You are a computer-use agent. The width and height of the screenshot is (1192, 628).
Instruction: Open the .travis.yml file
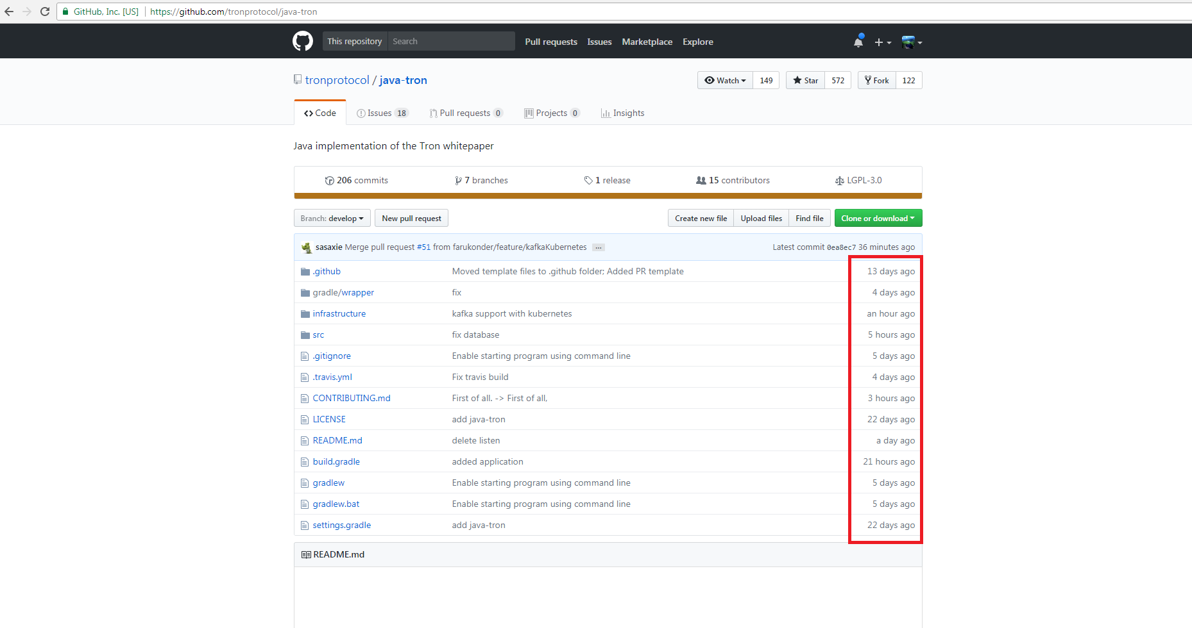click(332, 377)
